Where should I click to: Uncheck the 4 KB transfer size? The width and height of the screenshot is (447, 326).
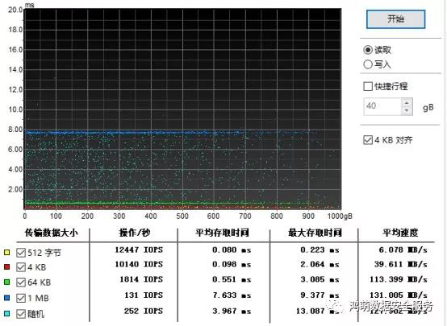pyautogui.click(x=21, y=267)
